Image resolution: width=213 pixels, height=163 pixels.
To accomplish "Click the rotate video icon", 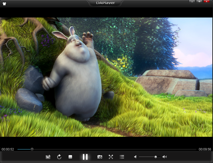I will tap(59, 157).
